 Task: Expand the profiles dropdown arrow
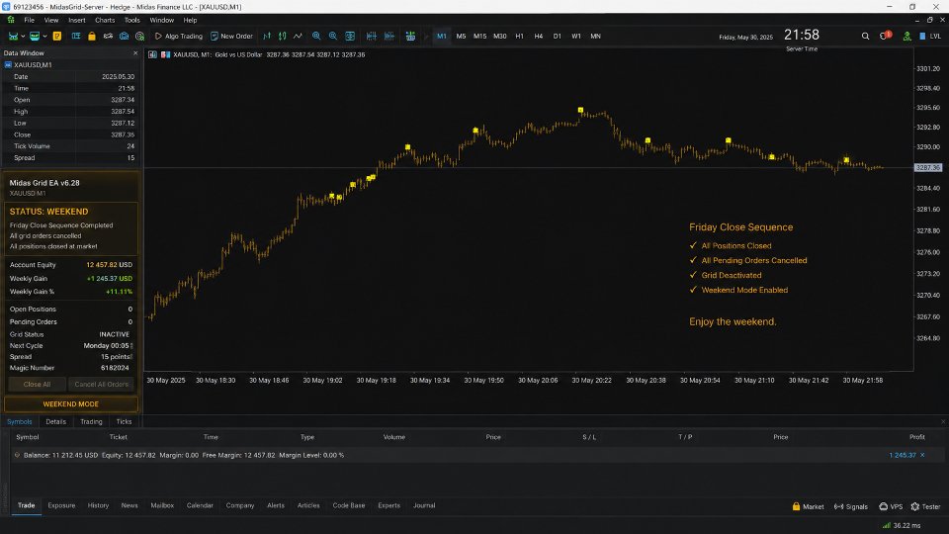coord(44,37)
